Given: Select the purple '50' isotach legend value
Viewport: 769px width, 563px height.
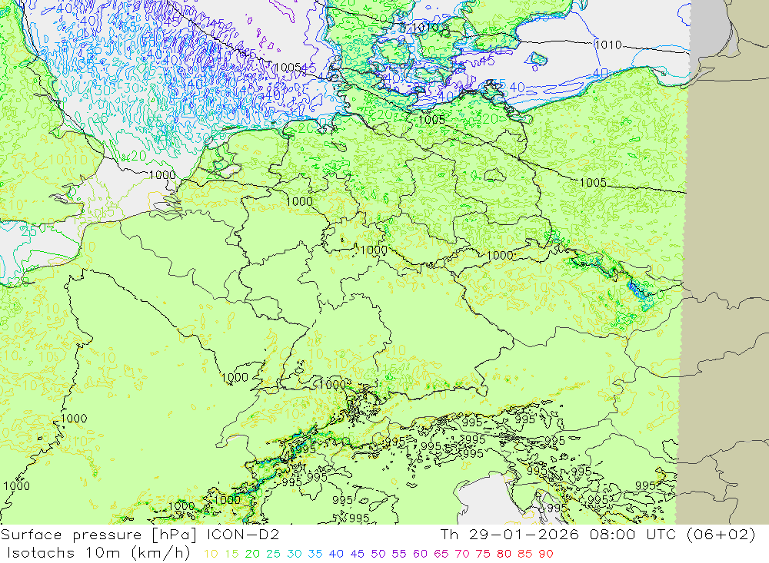Looking at the screenshot, I should (x=378, y=554).
